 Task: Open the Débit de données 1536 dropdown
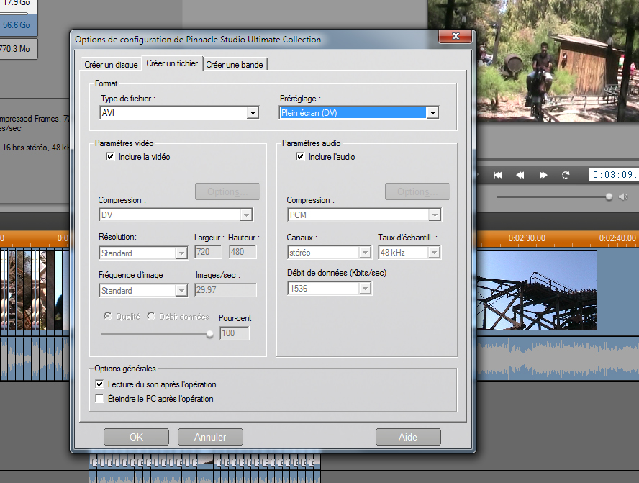point(330,288)
